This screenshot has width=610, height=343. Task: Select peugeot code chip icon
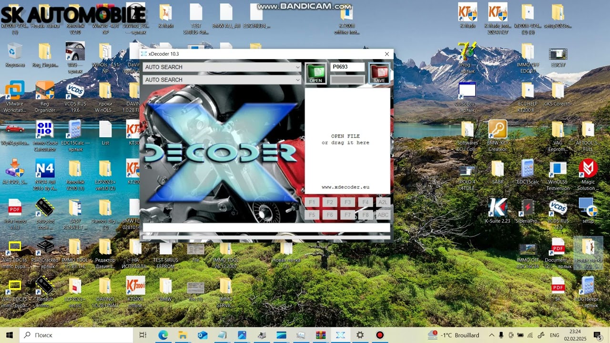coord(45,214)
